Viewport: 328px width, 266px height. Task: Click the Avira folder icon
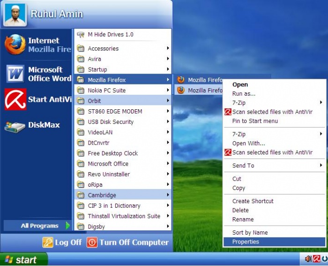(81, 59)
